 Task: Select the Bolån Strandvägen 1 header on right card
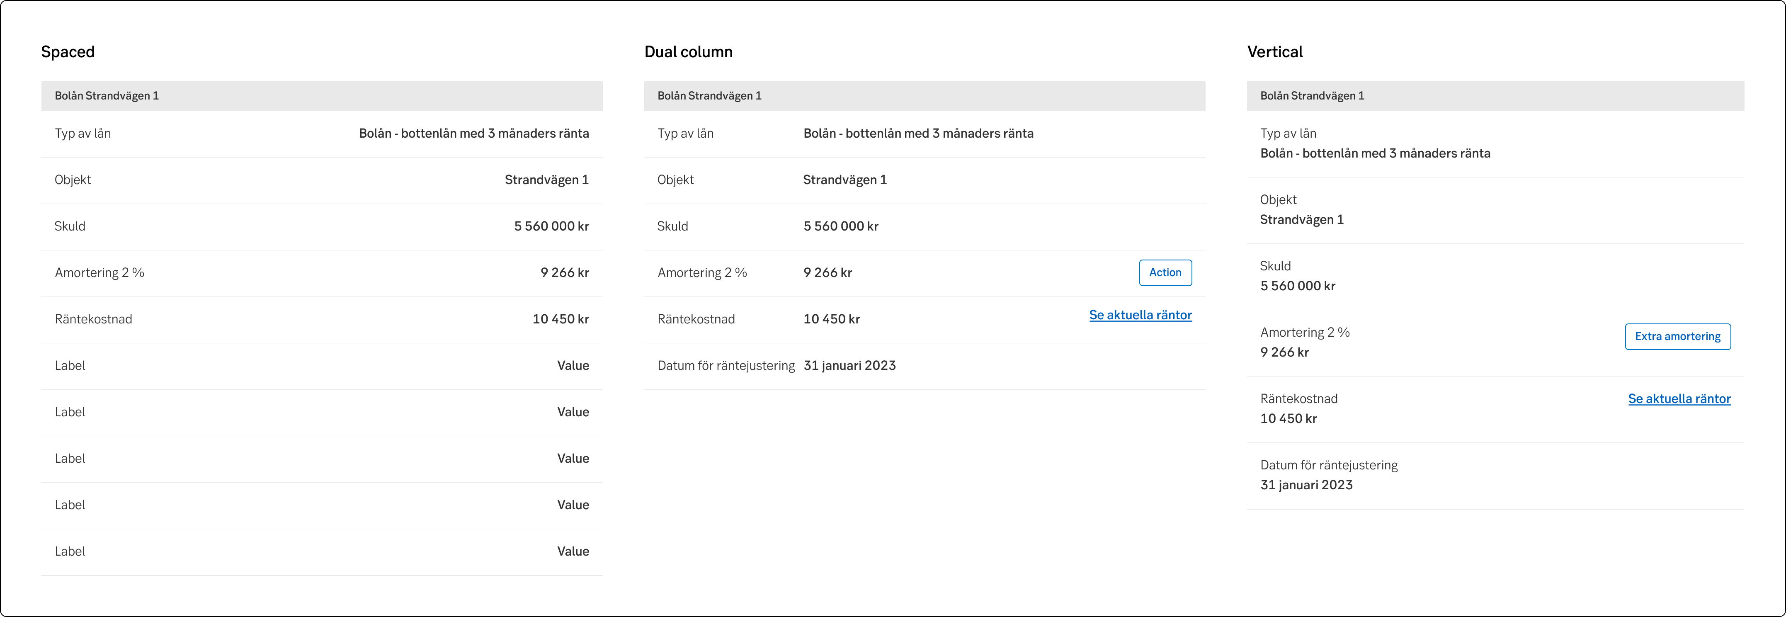coord(1313,95)
